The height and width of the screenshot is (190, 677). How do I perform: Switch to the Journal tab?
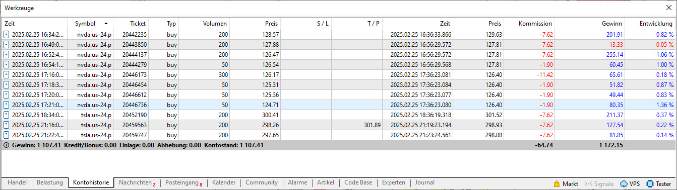(x=424, y=183)
